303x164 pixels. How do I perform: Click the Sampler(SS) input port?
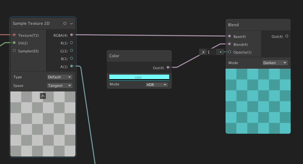pos(14,51)
